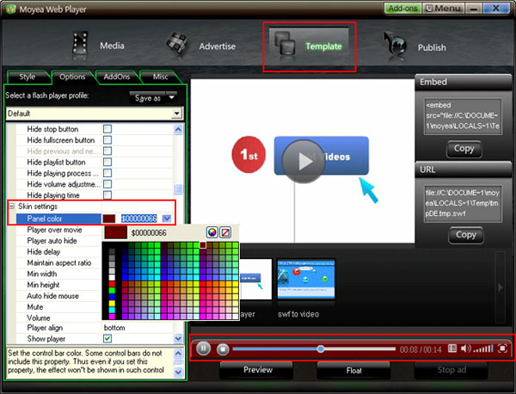This screenshot has height=394, width=516.
Task: Open the playlist icon in control bar
Action: pyautogui.click(x=452, y=348)
